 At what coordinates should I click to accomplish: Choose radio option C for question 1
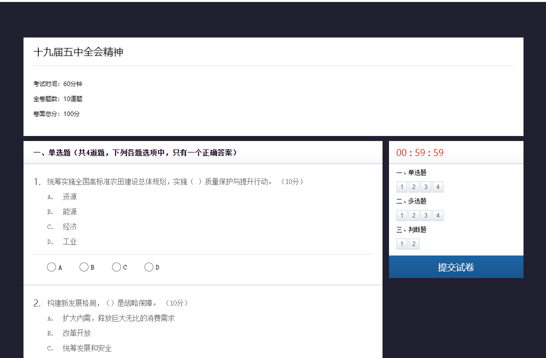(x=116, y=267)
